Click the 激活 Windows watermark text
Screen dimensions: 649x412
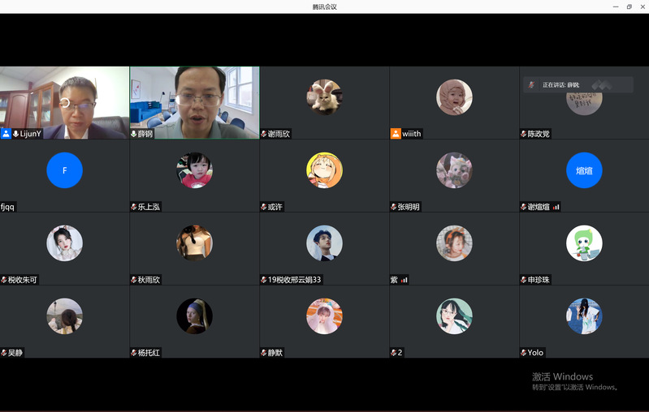coord(562,376)
